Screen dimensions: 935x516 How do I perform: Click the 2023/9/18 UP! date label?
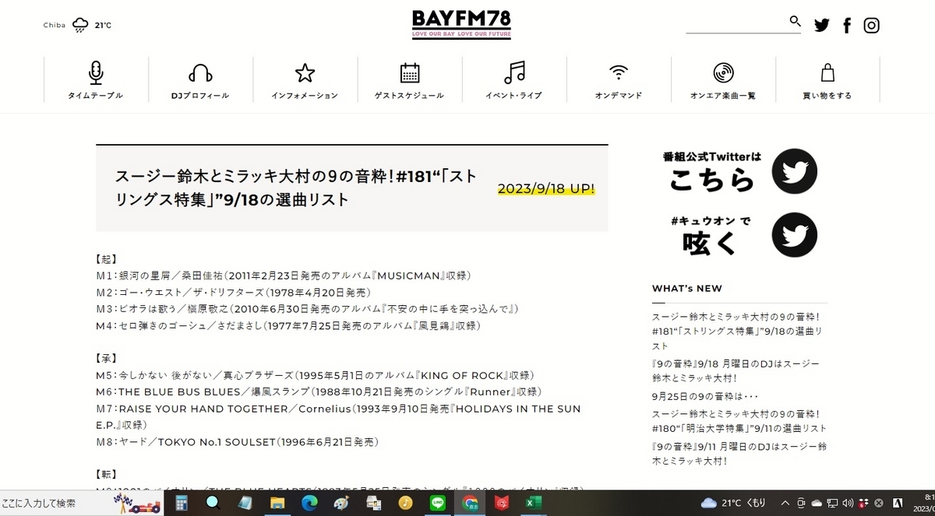click(546, 189)
